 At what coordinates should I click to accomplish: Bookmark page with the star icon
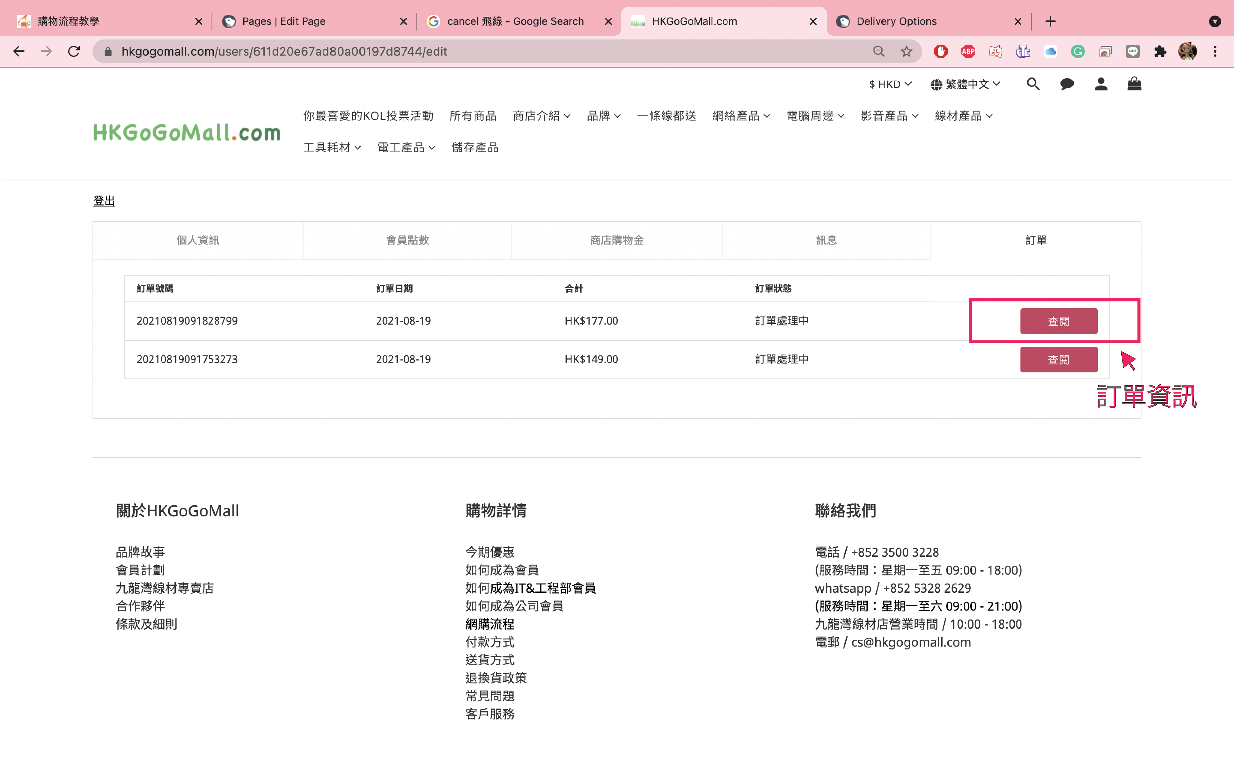906,52
